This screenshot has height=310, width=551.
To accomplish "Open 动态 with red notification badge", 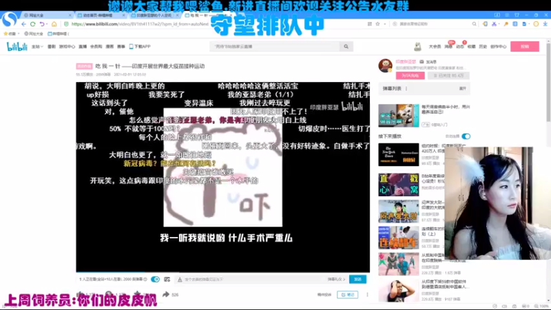I will point(460,46).
